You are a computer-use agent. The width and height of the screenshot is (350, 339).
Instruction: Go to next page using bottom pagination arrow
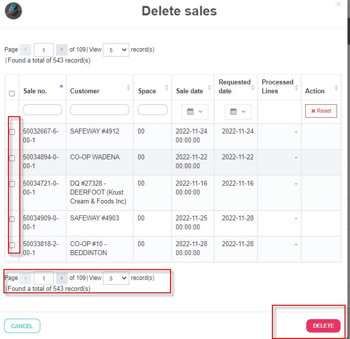pos(62,278)
